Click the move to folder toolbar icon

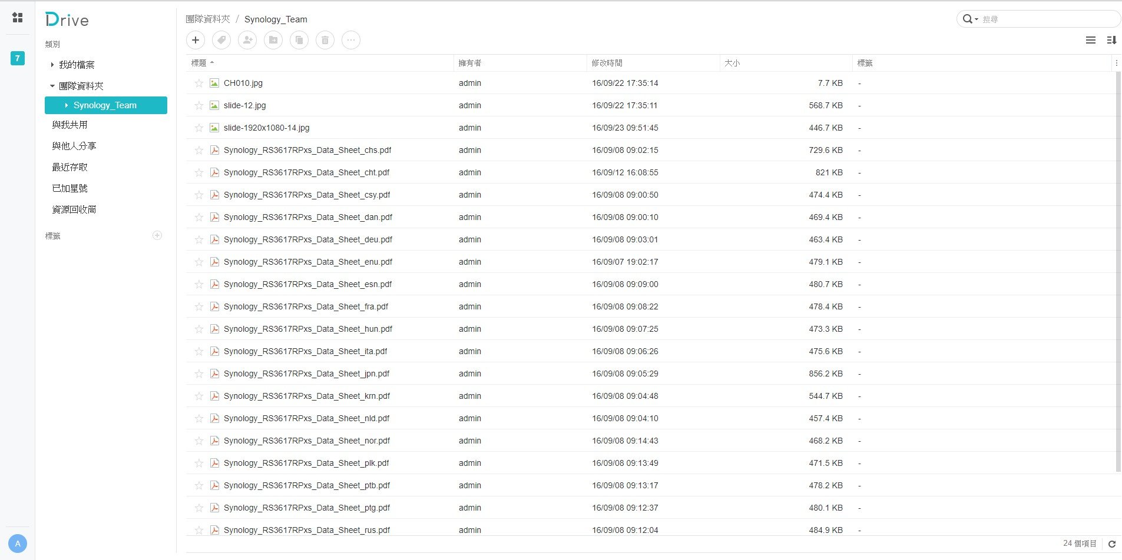pos(273,40)
